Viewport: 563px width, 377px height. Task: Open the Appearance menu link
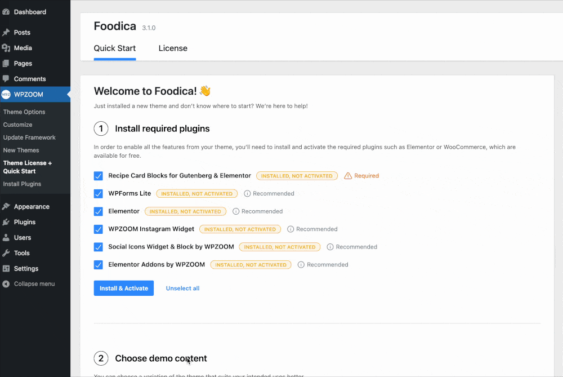(x=32, y=207)
